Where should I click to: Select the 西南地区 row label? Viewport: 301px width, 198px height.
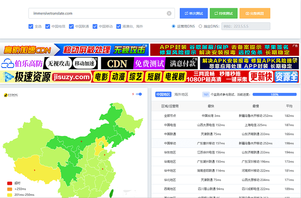click(170, 189)
